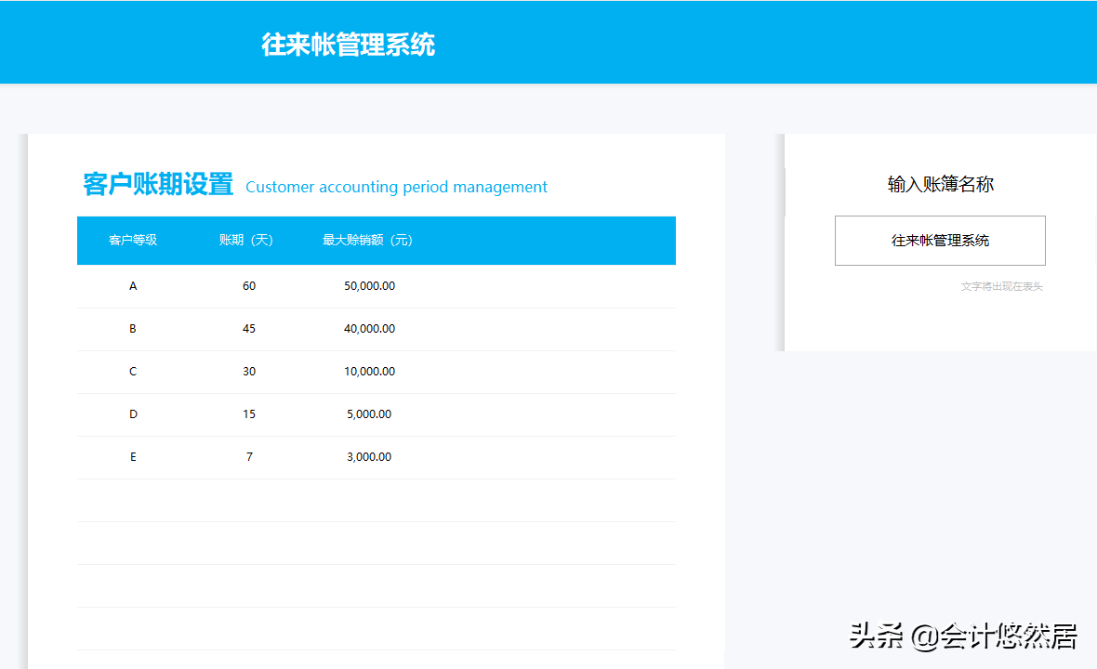This screenshot has width=1097, height=669.
Task: Select customer level B row
Action: tap(133, 328)
